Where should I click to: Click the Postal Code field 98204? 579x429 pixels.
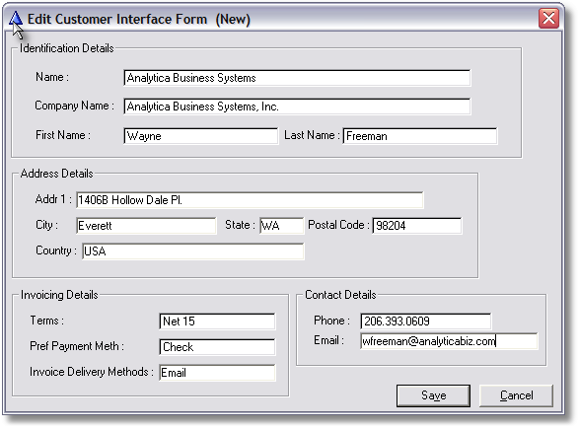[417, 226]
